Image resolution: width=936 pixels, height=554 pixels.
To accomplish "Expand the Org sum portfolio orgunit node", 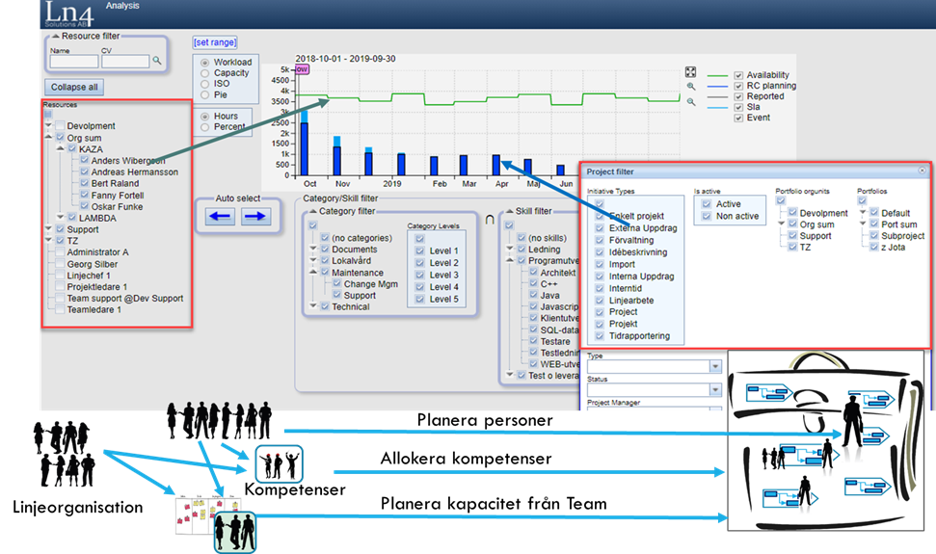I will (781, 224).
